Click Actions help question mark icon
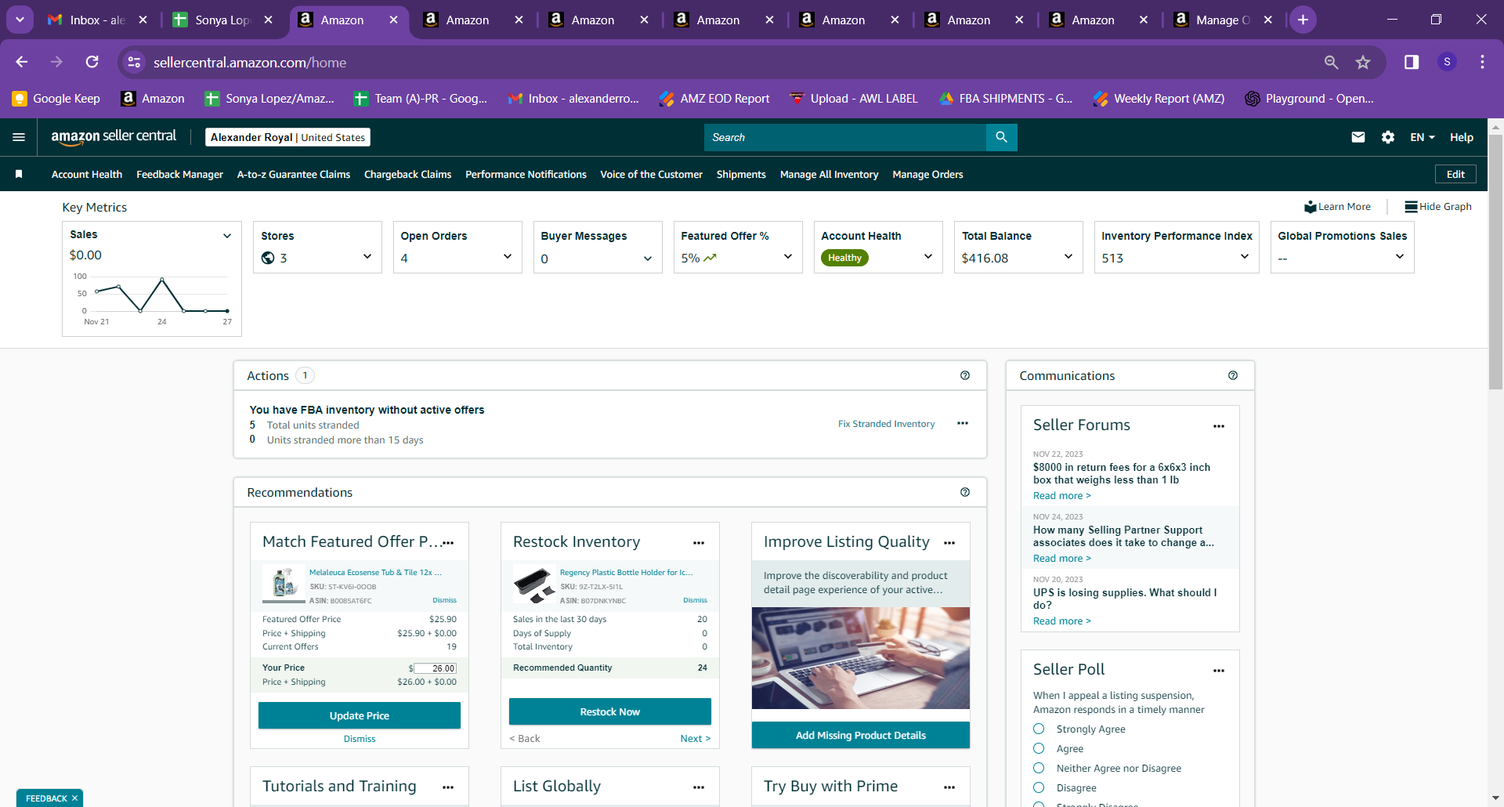1504x807 pixels. click(x=965, y=375)
